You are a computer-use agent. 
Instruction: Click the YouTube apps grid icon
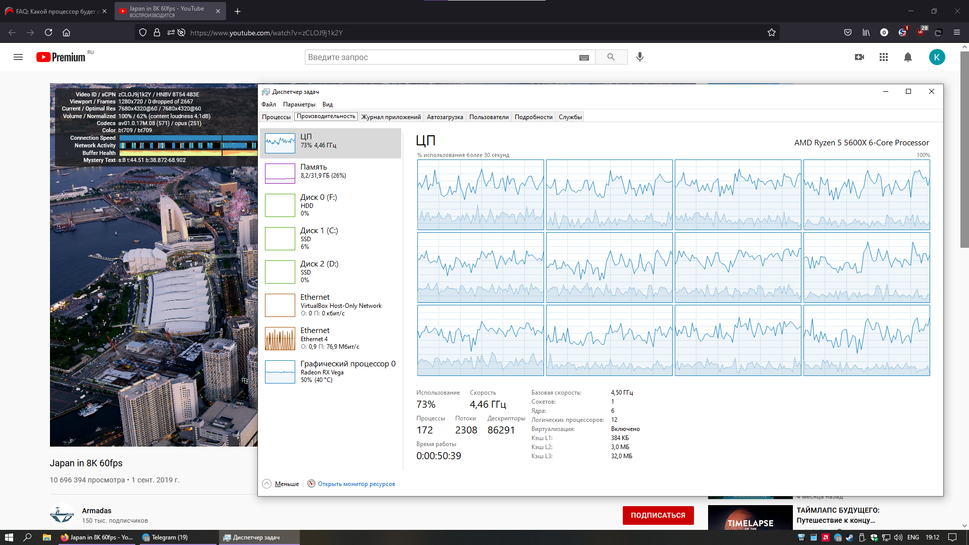coord(883,57)
